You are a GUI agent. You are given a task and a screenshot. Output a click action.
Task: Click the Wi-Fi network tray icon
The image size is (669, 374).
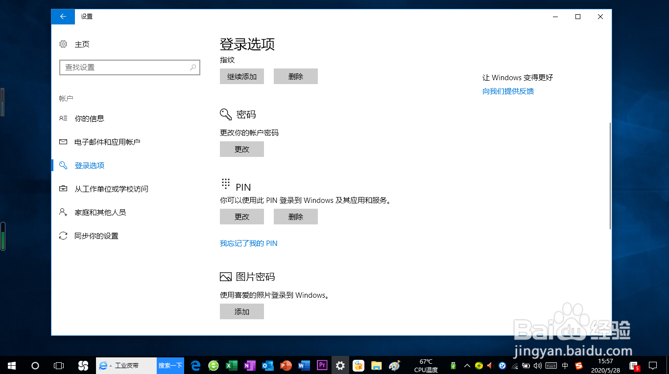click(x=515, y=365)
